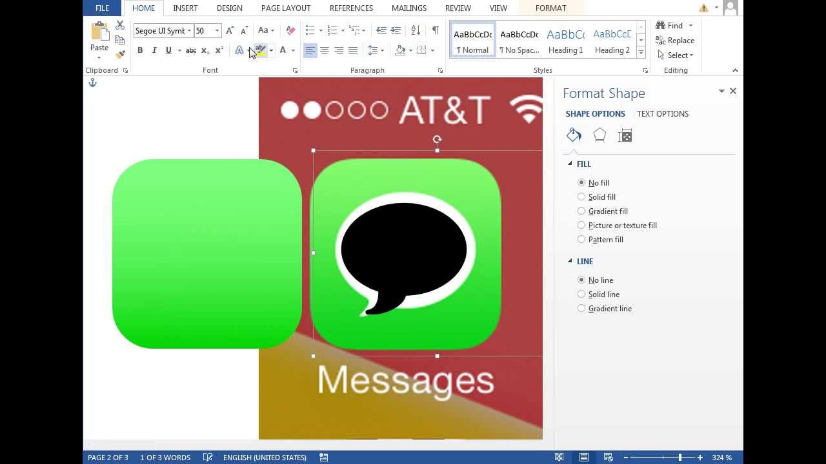
Task: Open the INSERT ribbon tab
Action: click(185, 8)
